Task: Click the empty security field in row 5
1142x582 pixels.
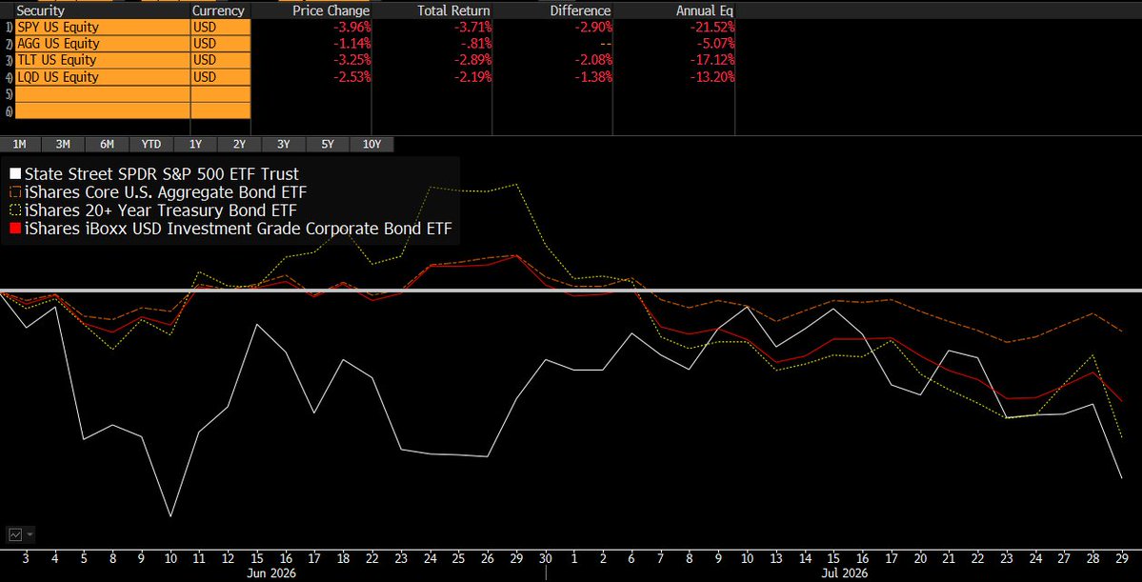Action: [x=101, y=94]
